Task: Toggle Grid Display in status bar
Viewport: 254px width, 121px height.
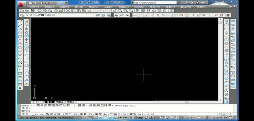Action: (90, 118)
